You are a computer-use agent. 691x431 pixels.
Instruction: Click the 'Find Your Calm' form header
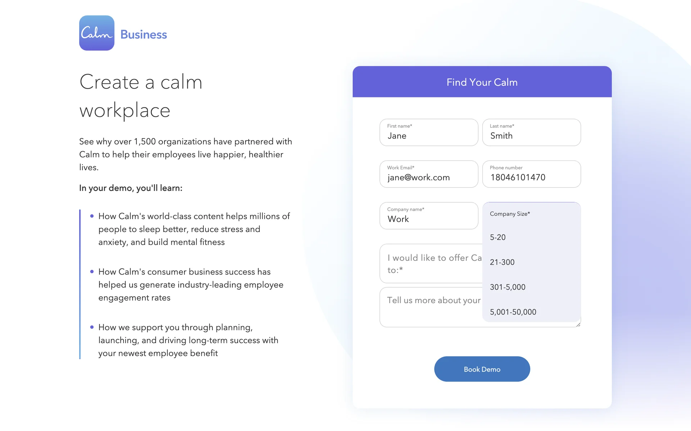[482, 82]
